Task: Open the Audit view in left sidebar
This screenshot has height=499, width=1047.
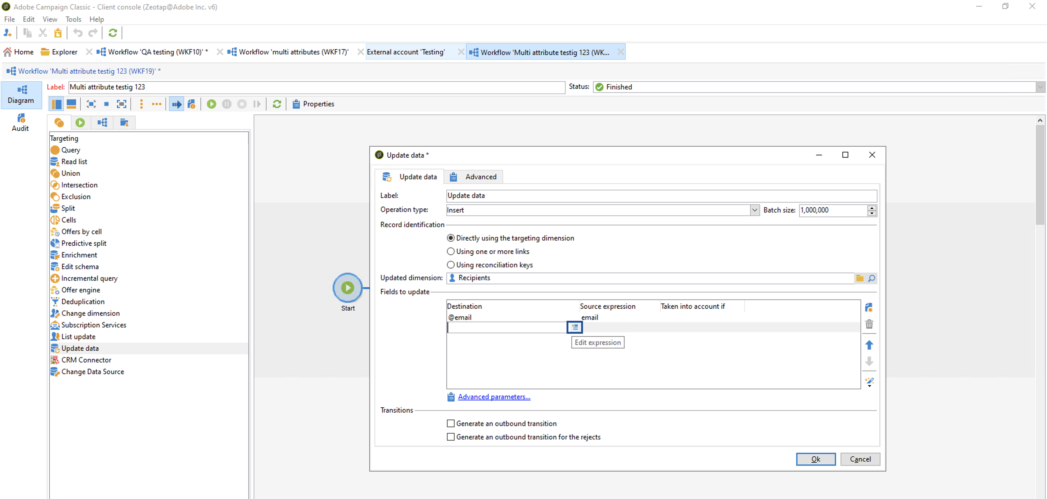Action: pyautogui.click(x=20, y=123)
